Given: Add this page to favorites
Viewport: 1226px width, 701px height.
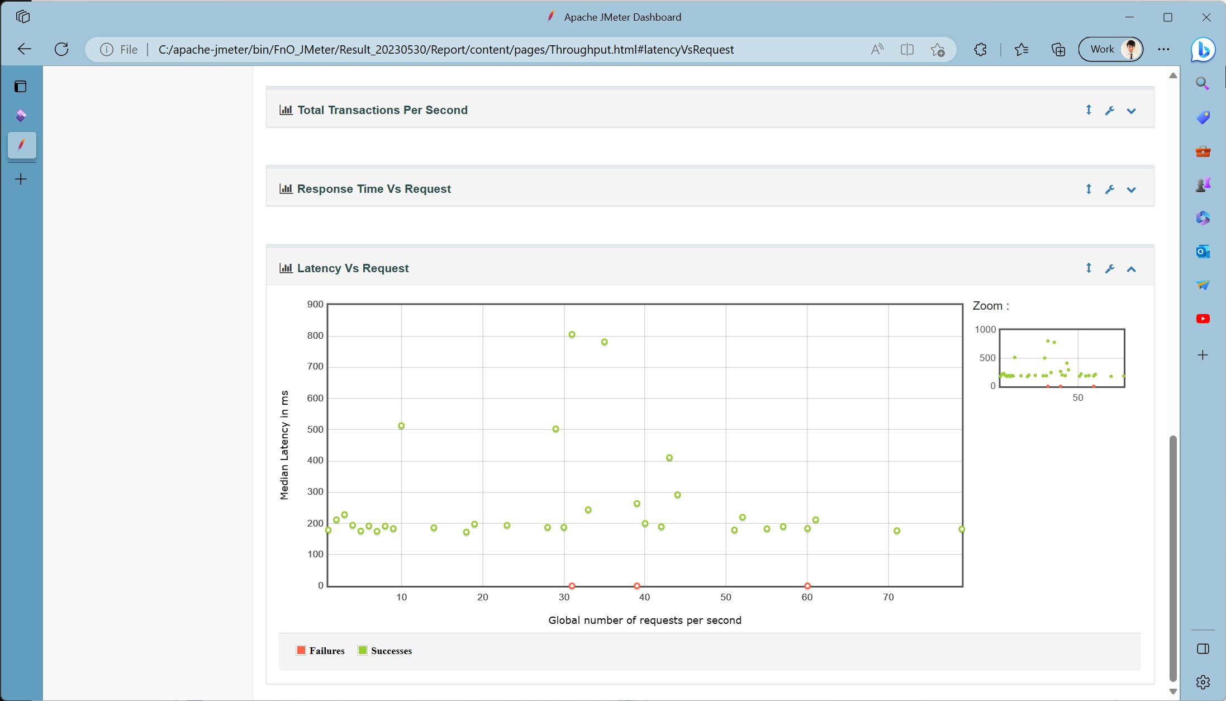Looking at the screenshot, I should click(x=938, y=49).
